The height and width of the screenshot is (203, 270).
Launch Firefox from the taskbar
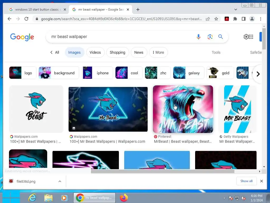[x=124, y=198]
